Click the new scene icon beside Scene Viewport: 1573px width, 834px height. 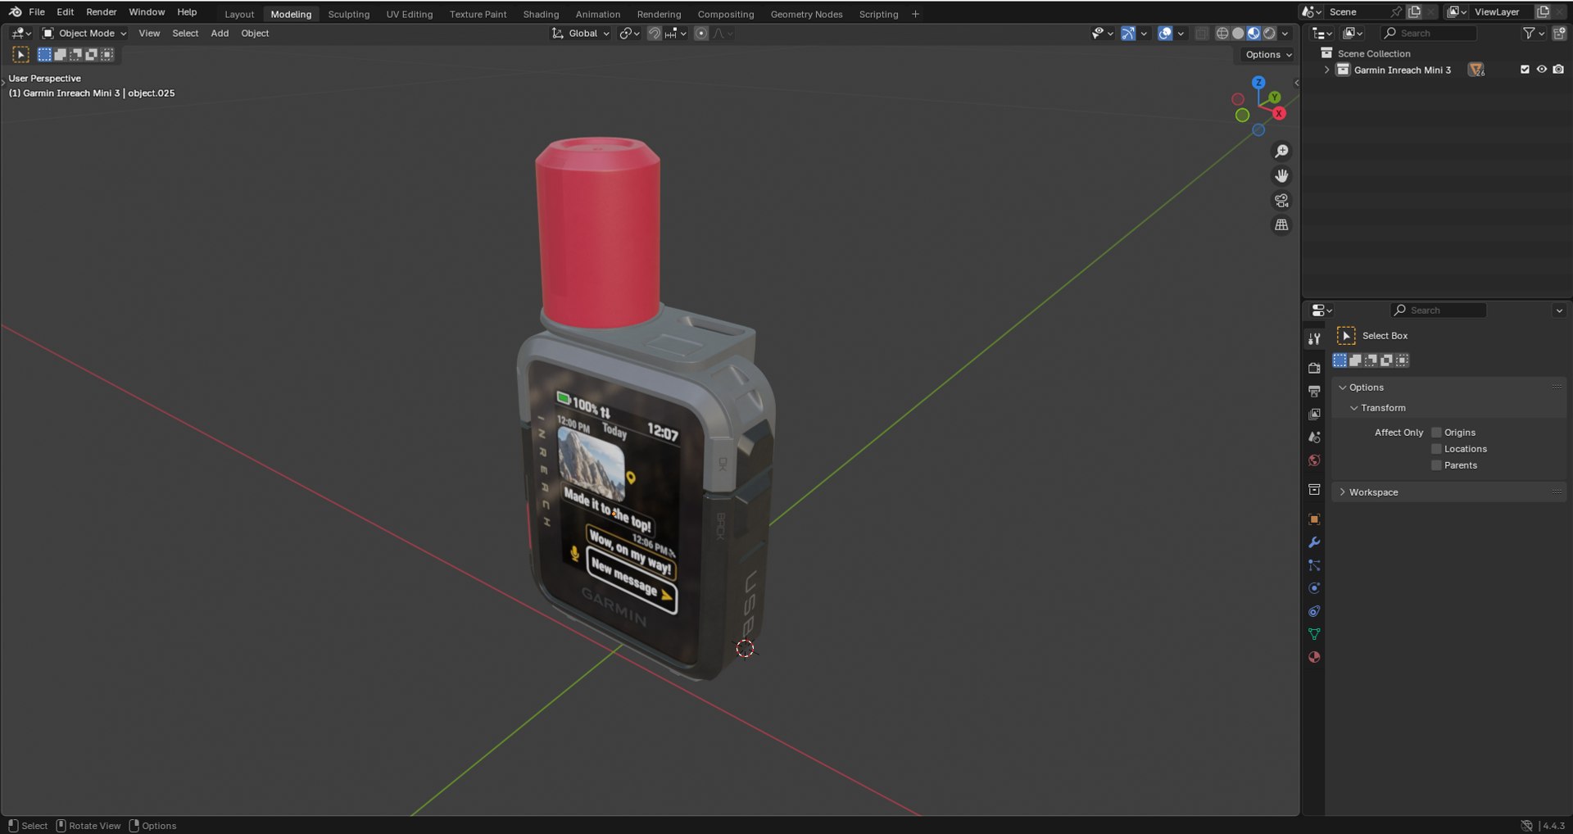(1414, 11)
